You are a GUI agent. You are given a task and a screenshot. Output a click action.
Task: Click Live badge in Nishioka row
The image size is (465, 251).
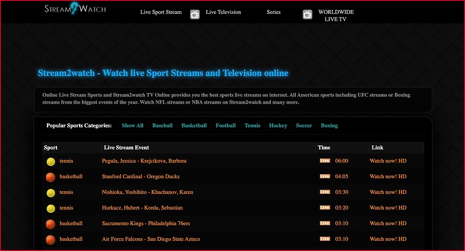(x=325, y=192)
